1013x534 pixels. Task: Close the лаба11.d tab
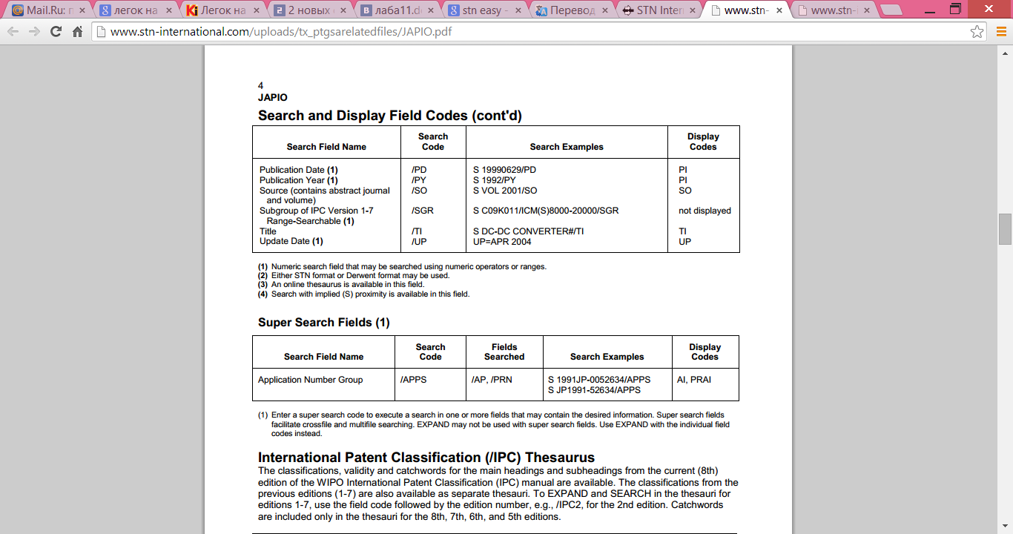click(429, 10)
